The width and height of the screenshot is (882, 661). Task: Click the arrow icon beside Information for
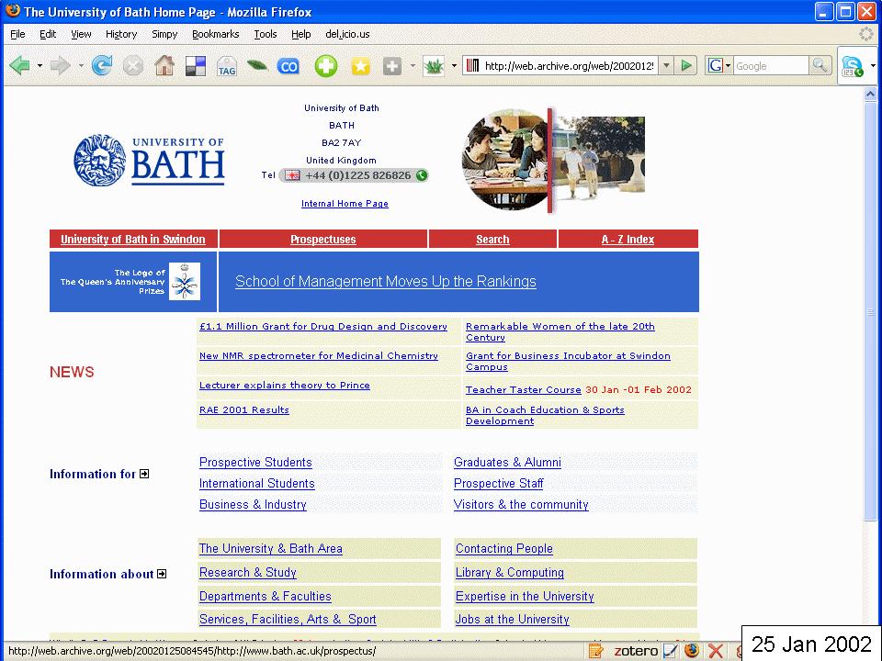(144, 474)
